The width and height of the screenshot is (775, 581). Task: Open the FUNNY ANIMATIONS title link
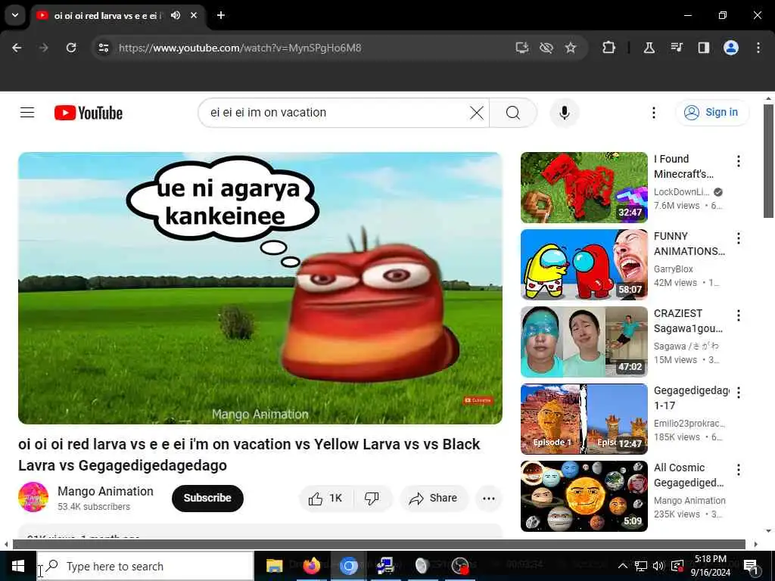689,244
